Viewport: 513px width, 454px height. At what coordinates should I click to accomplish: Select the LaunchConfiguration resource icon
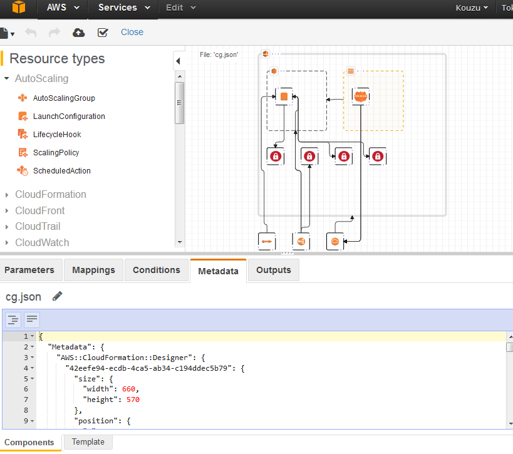point(23,116)
